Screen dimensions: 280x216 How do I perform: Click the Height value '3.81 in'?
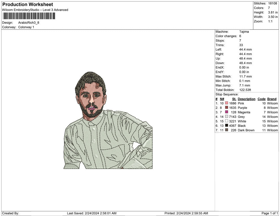click(x=273, y=12)
